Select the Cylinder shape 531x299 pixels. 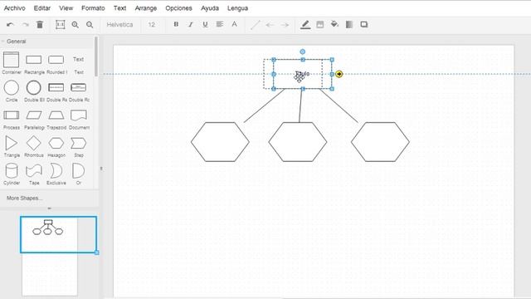(x=11, y=171)
